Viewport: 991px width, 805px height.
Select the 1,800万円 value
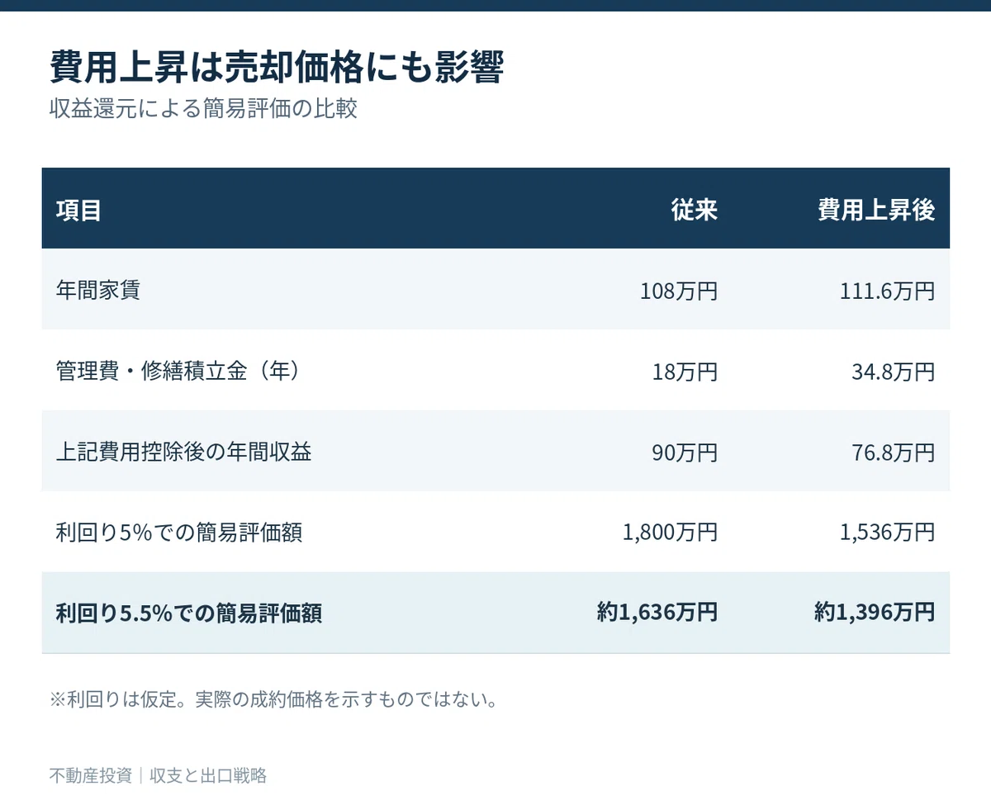[671, 533]
